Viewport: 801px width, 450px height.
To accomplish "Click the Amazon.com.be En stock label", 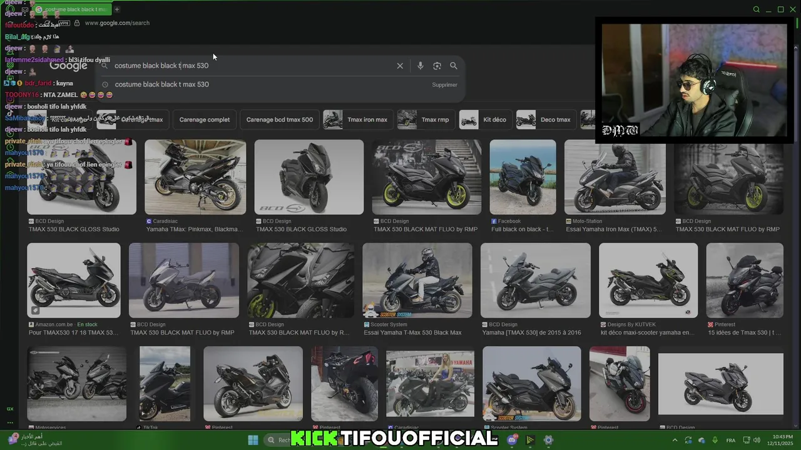I will pyautogui.click(x=63, y=324).
